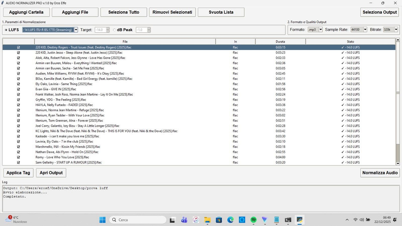402x226 pixels.
Task: Click the Aggiungi File button
Action: click(x=75, y=12)
